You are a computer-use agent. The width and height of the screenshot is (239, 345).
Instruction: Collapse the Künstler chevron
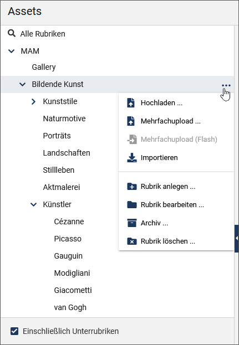tap(33, 204)
